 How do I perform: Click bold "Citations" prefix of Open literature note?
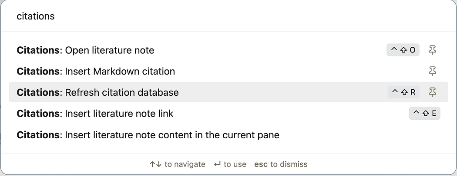pyautogui.click(x=38, y=50)
